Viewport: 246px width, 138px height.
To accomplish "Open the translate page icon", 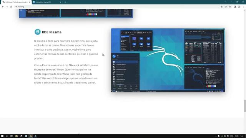I will pyautogui.click(x=221, y=7).
